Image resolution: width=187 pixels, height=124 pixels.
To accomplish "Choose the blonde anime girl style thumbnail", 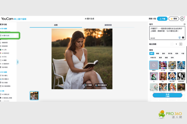I will coord(172,76).
